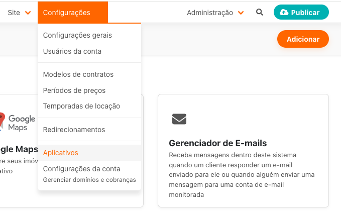Open Configurações da conta
The width and height of the screenshot is (341, 218).
(82, 169)
